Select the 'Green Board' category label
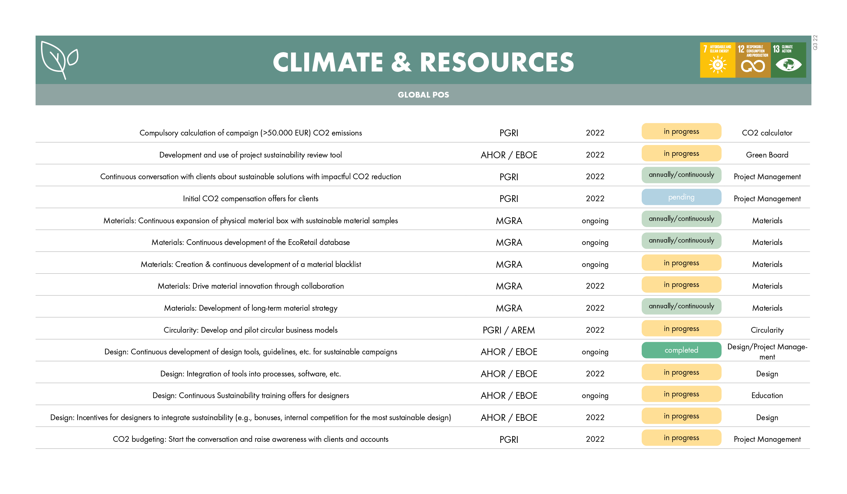Viewport: 847px width, 494px height. point(767,155)
